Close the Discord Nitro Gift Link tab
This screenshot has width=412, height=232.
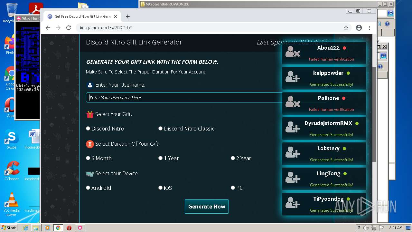[116, 16]
